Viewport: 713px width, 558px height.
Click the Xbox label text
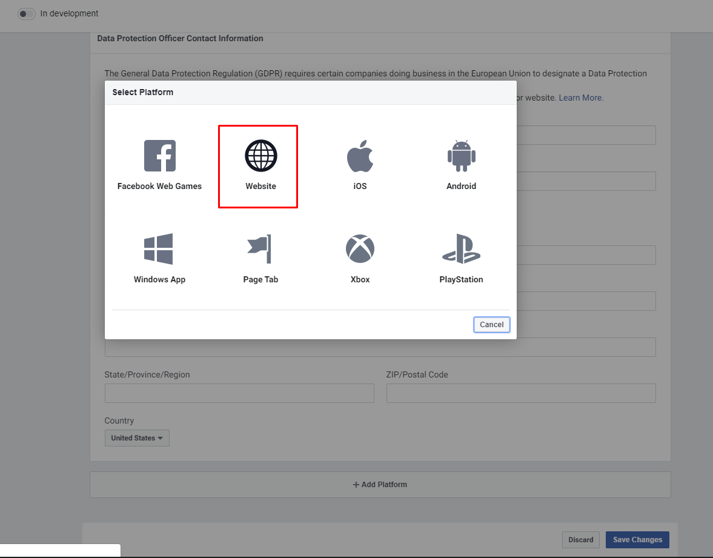point(360,279)
